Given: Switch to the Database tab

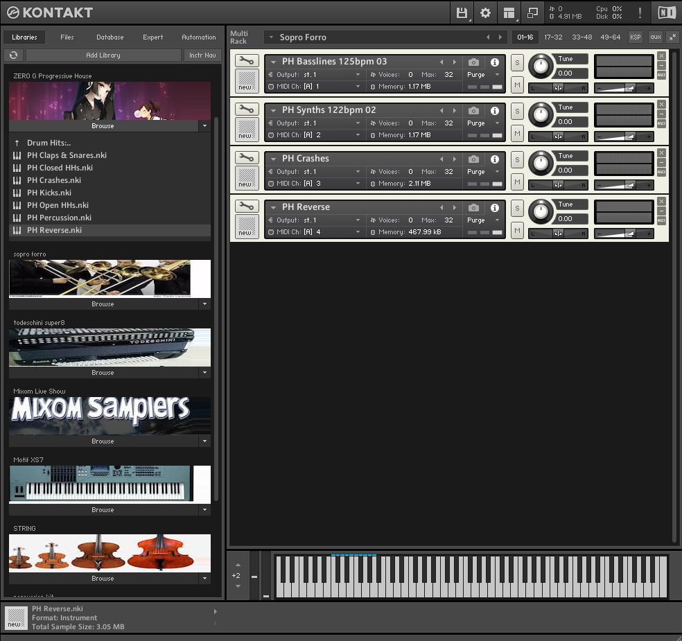Looking at the screenshot, I should [x=110, y=37].
